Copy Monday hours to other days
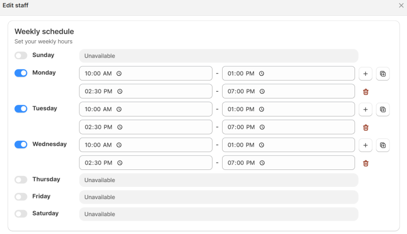This screenshot has height=234, width=407. point(383,74)
